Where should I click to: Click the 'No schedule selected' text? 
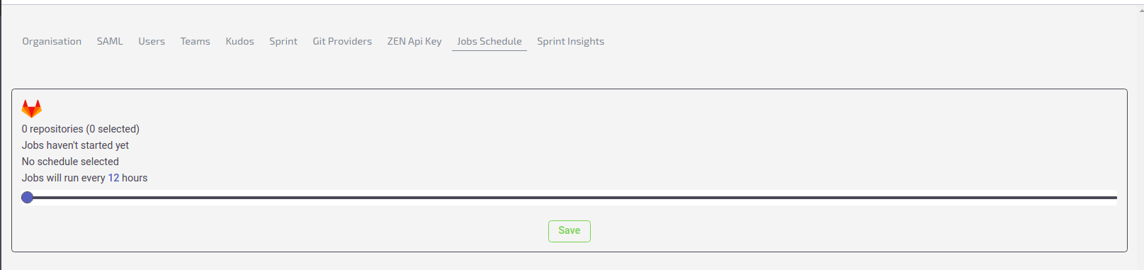pyautogui.click(x=70, y=162)
